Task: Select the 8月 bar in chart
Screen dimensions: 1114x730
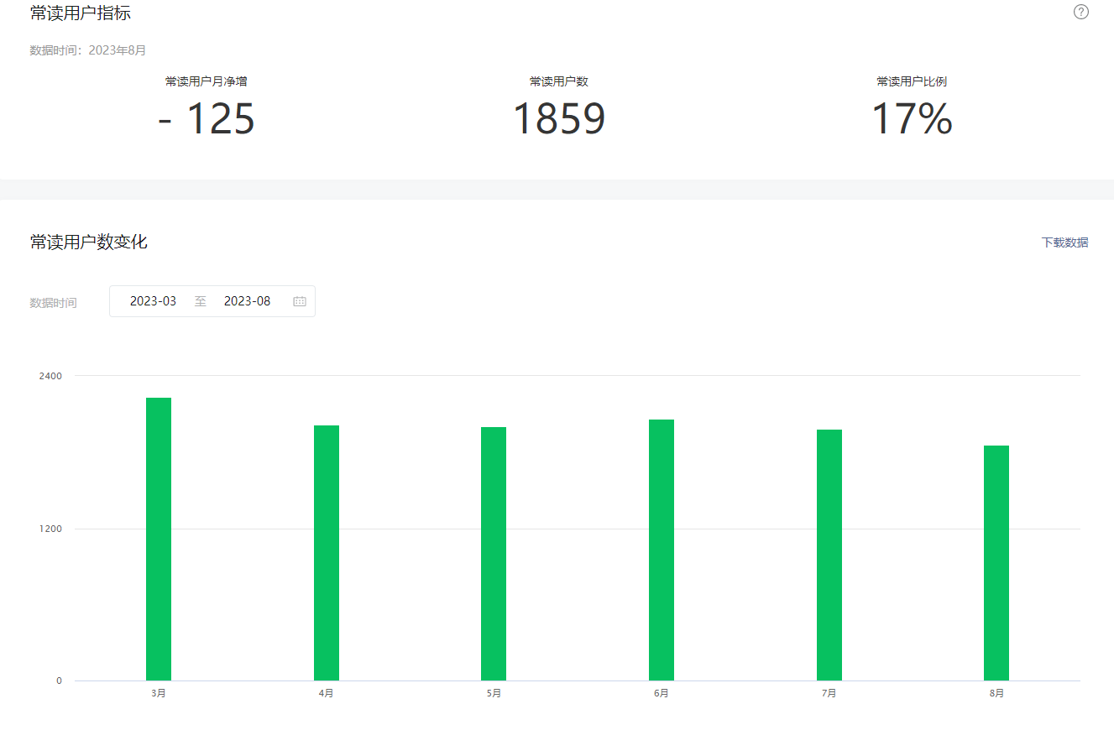Action: point(996,563)
